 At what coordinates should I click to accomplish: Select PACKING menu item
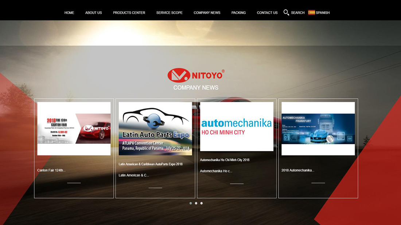(238, 12)
